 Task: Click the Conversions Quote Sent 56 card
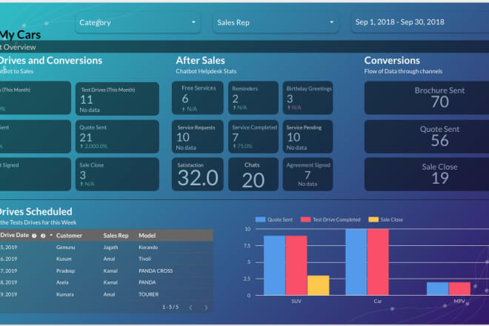tap(427, 136)
